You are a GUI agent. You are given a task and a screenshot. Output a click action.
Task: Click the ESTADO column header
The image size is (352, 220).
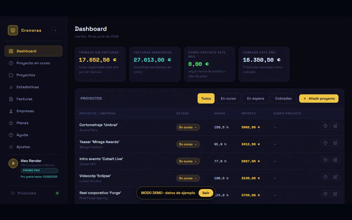[x=183, y=113]
